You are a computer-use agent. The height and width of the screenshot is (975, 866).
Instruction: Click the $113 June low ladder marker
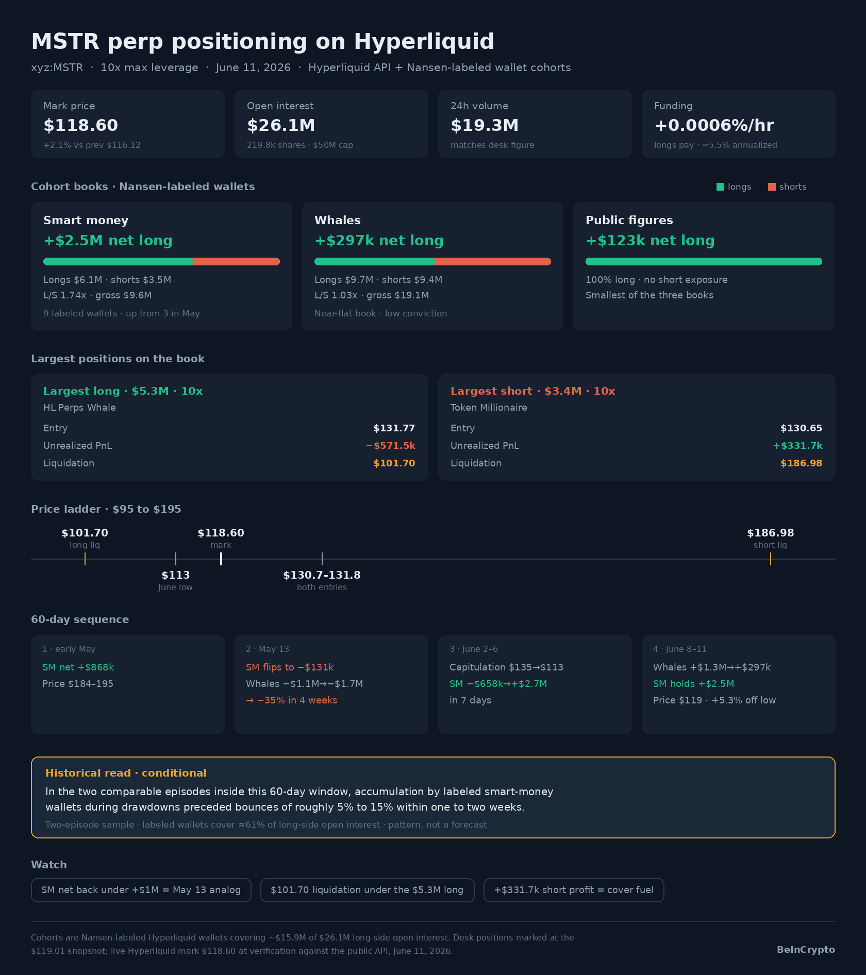[176, 559]
